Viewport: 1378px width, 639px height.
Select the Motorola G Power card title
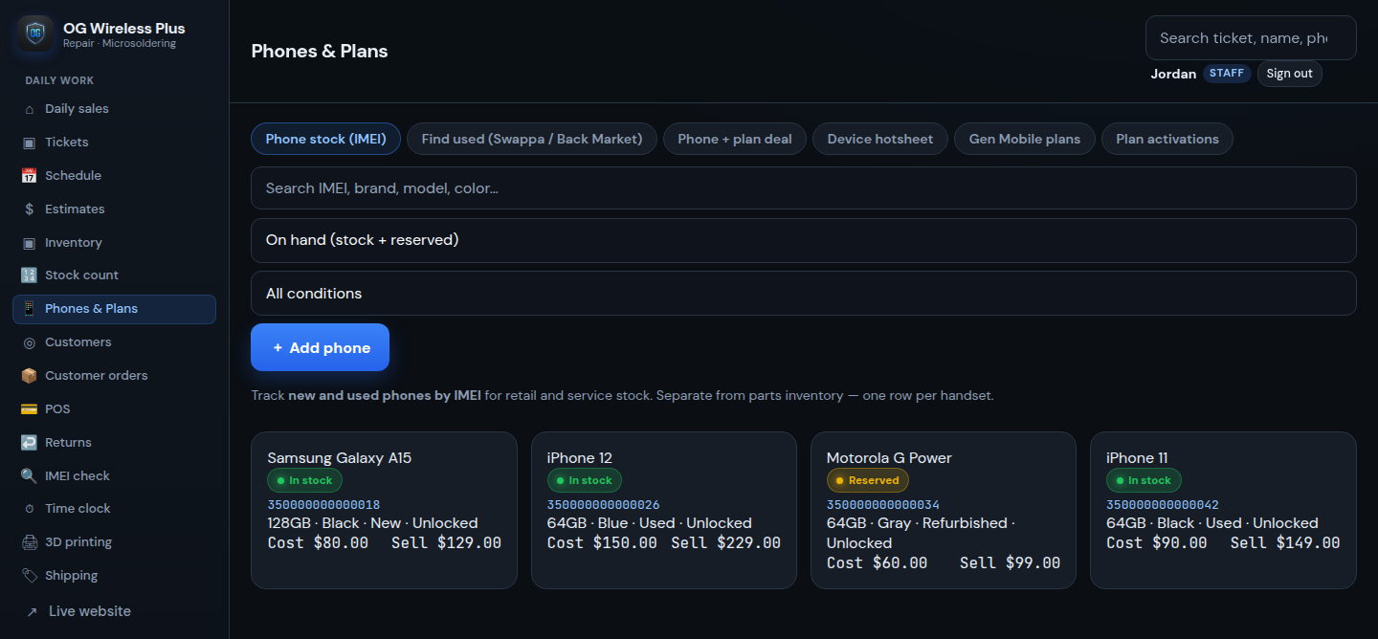pos(889,458)
